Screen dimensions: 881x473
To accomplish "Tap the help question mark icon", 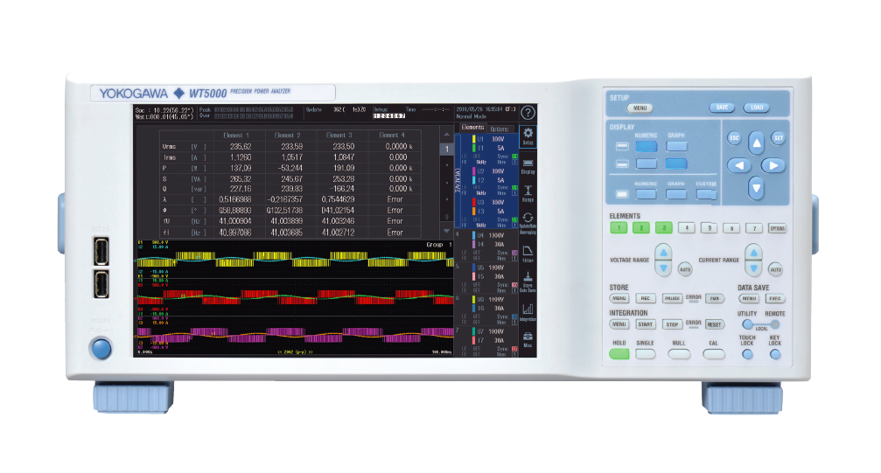I will click(528, 113).
